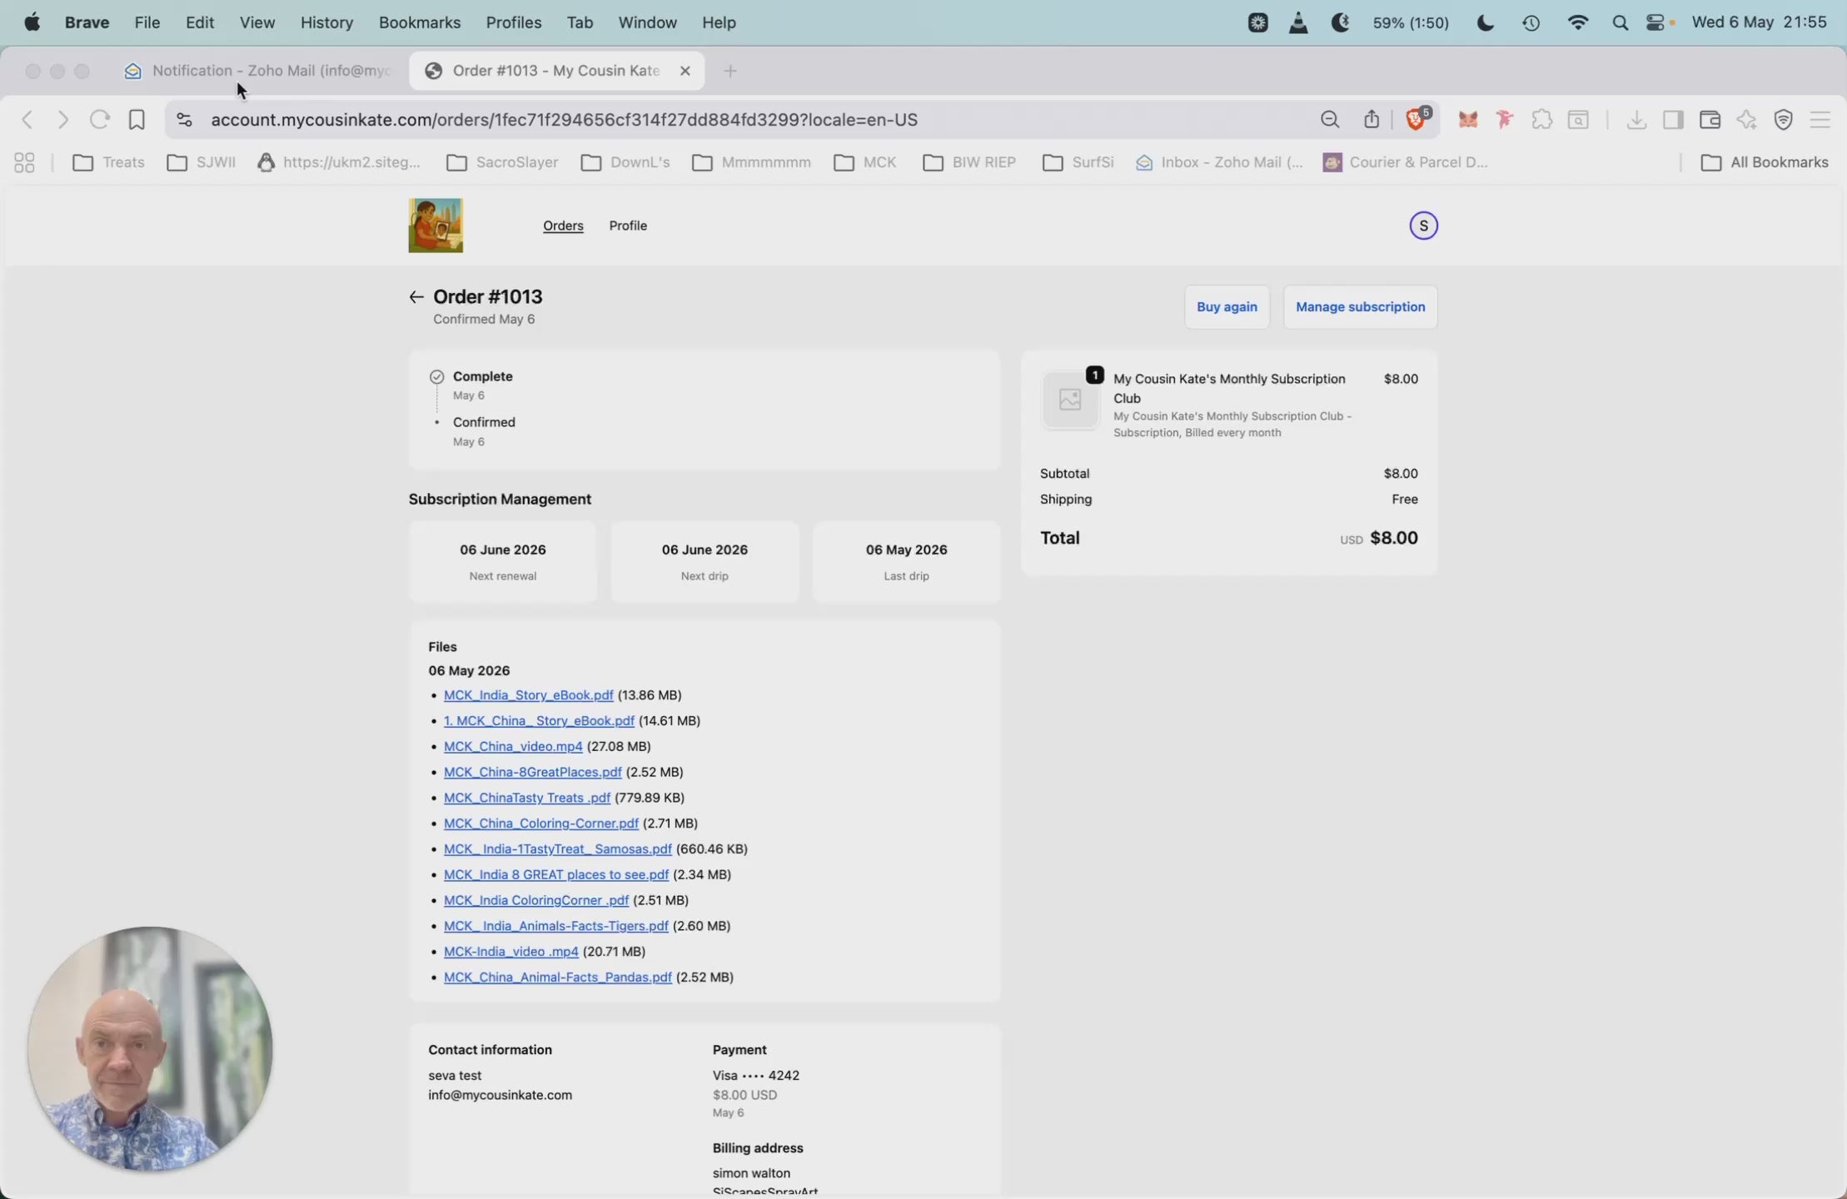Go to the Profile page link
Image resolution: width=1847 pixels, height=1199 pixels.
pyautogui.click(x=628, y=226)
